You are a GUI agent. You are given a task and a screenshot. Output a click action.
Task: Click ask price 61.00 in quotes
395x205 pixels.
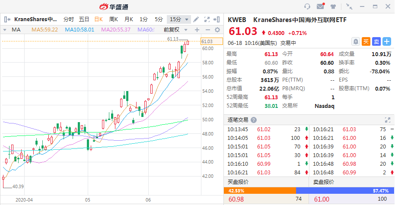pyautogui.click(x=322, y=199)
